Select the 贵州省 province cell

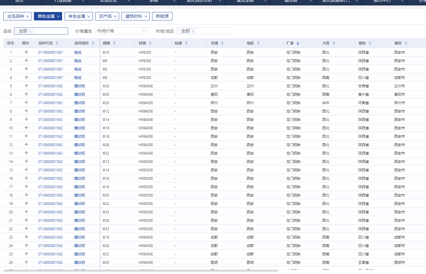coord(364,94)
